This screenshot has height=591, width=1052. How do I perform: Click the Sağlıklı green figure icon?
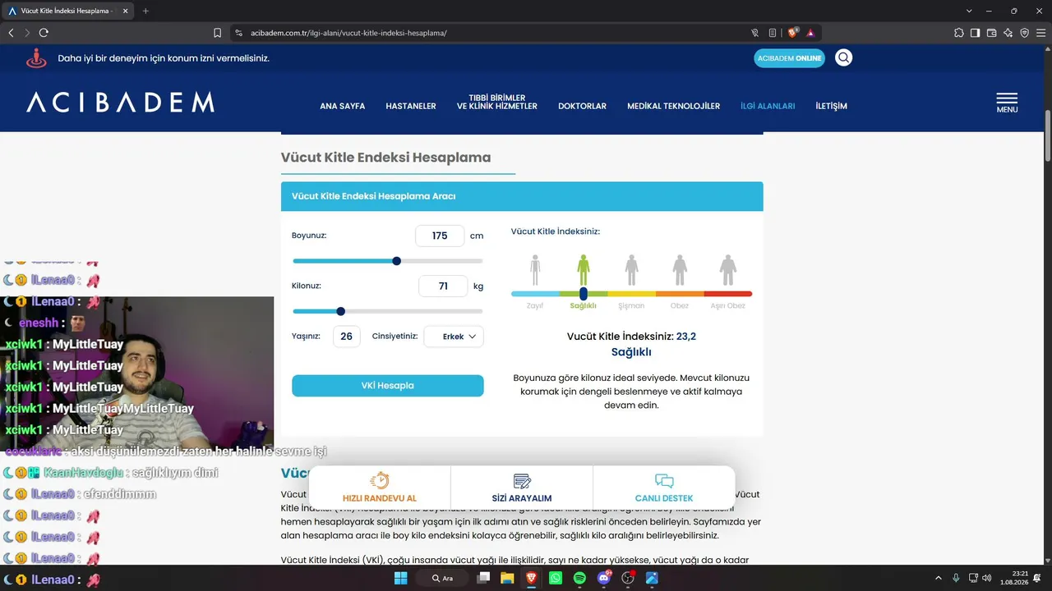point(584,269)
